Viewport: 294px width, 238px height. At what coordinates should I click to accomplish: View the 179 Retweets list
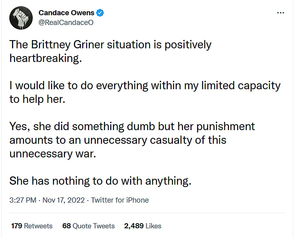click(32, 226)
